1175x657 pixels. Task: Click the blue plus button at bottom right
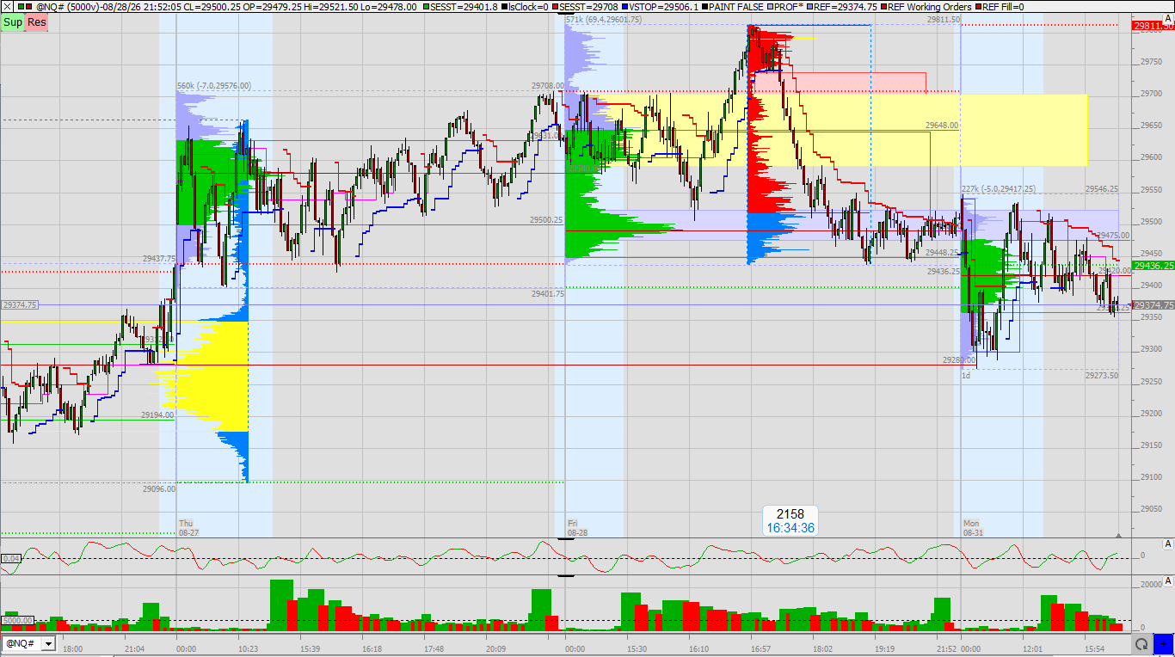[x=1163, y=643]
